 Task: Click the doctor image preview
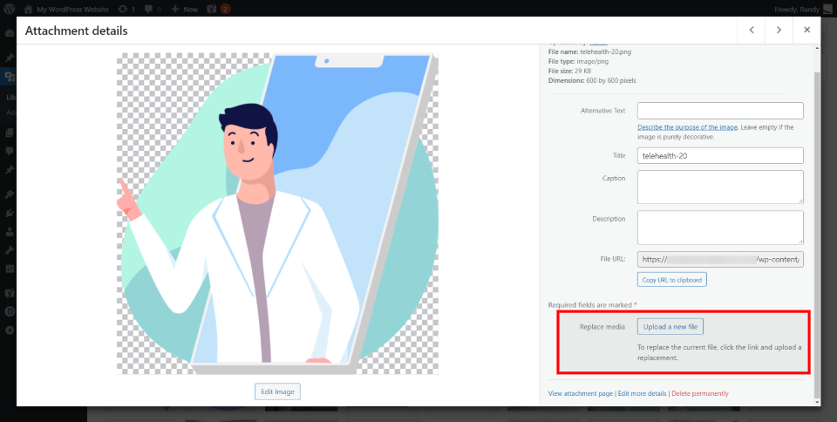pyautogui.click(x=277, y=214)
